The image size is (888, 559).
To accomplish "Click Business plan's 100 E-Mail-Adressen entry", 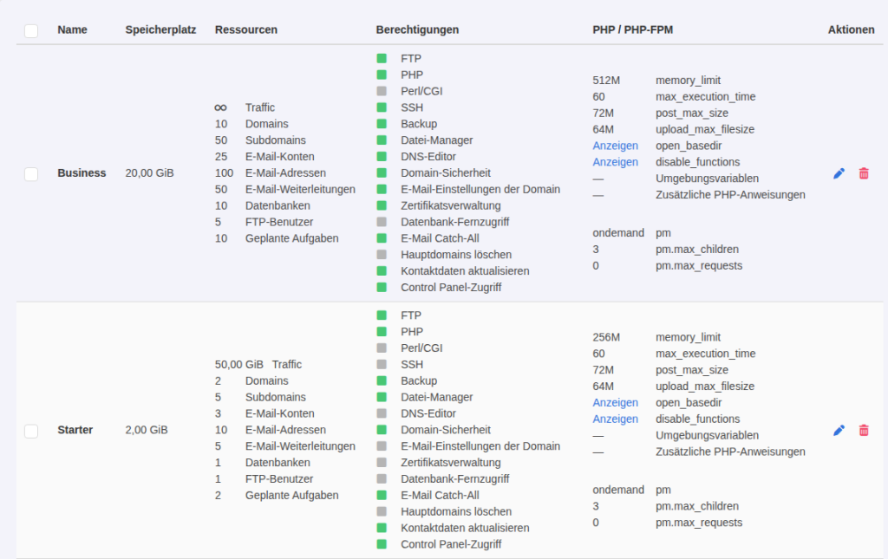I will click(x=271, y=172).
